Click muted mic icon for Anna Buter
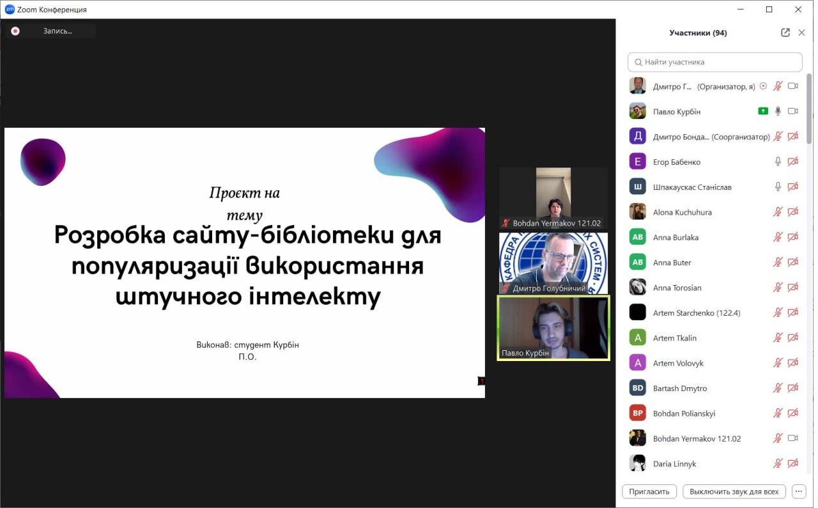 (778, 263)
